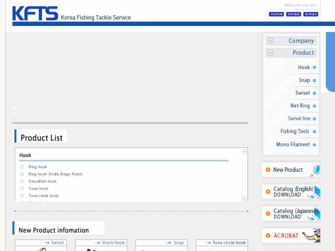335x251 pixels.
Task: Open Swordfish hook in product list
Action: coord(42,181)
